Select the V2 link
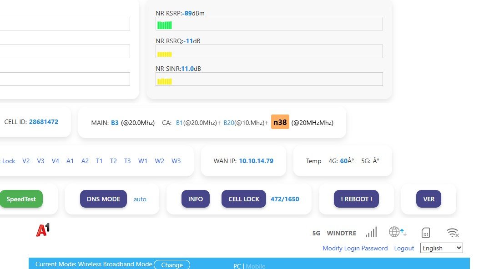Image resolution: width=484 pixels, height=269 pixels. point(26,161)
